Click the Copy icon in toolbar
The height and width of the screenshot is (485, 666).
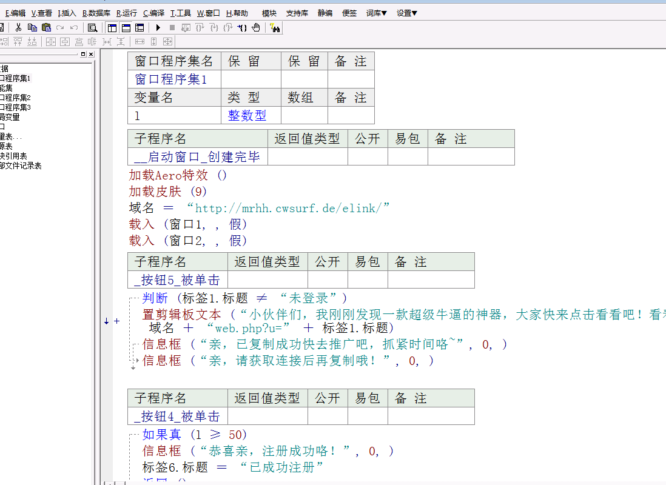coord(32,27)
